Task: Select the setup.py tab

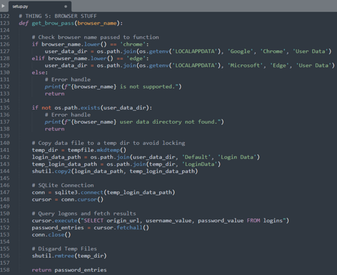Action: pos(40,6)
